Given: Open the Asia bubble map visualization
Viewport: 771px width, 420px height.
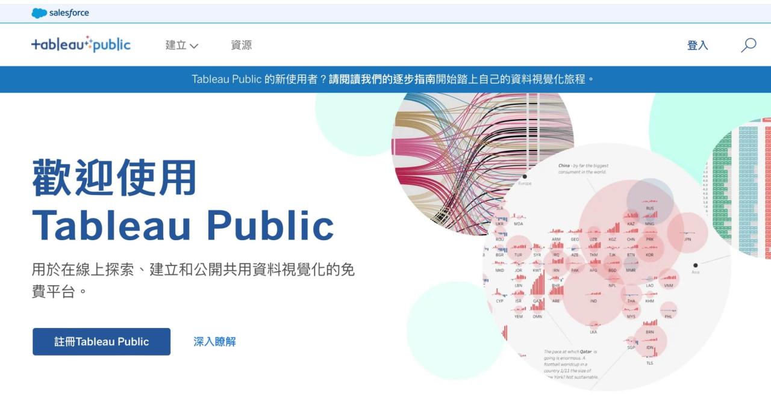Looking at the screenshot, I should pos(608,268).
